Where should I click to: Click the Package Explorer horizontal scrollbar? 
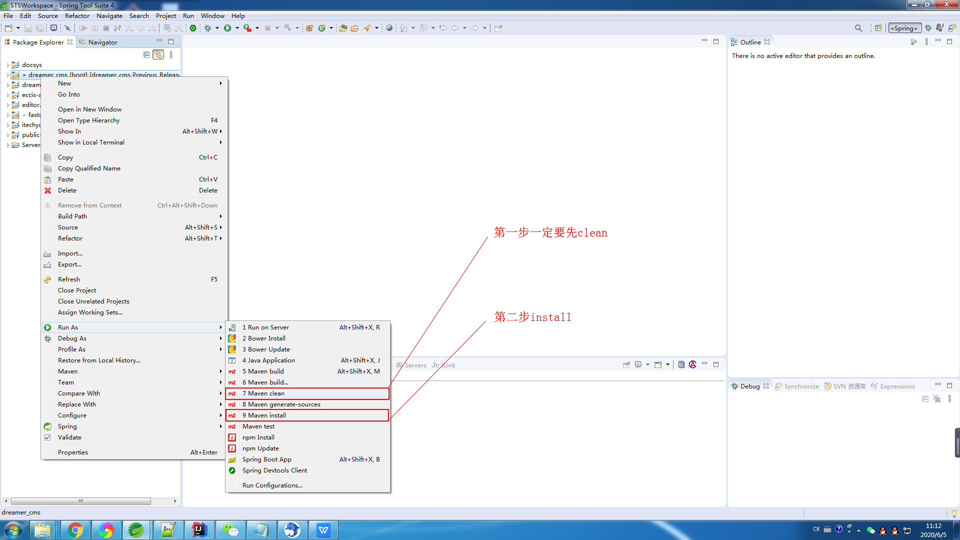tap(80, 501)
